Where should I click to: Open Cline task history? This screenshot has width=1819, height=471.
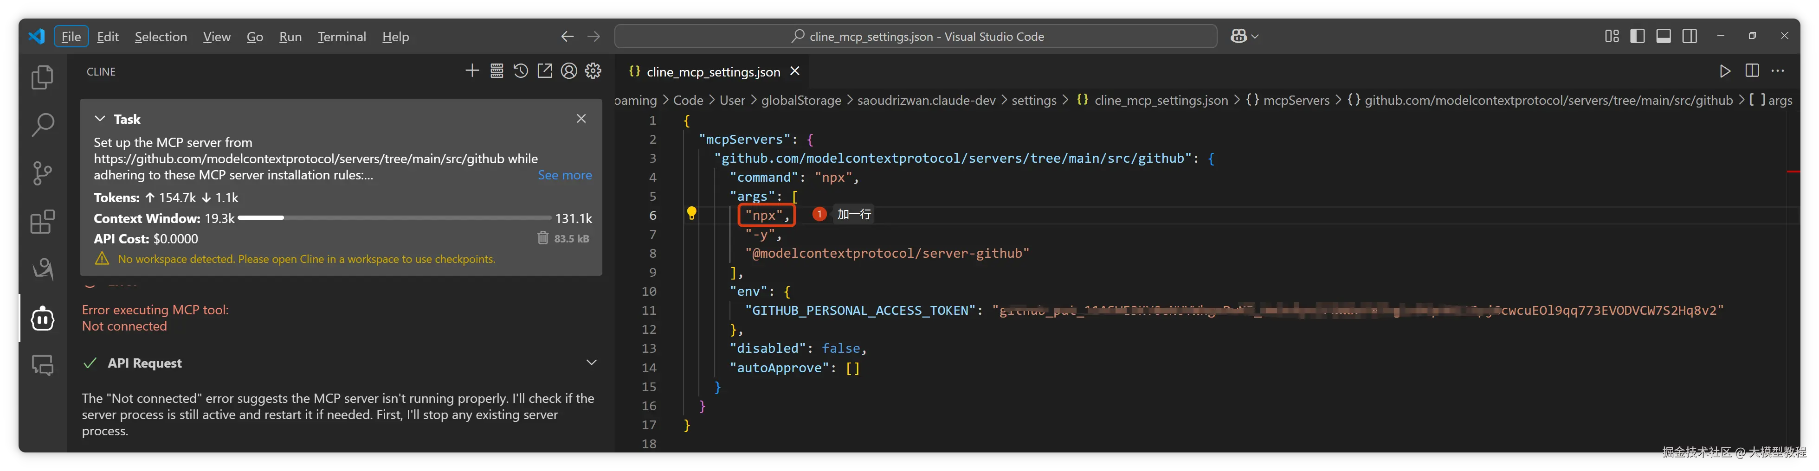point(521,71)
